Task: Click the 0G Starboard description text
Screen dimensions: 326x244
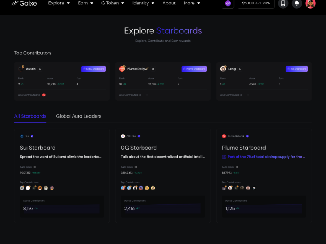Action: pyautogui.click(x=163, y=157)
